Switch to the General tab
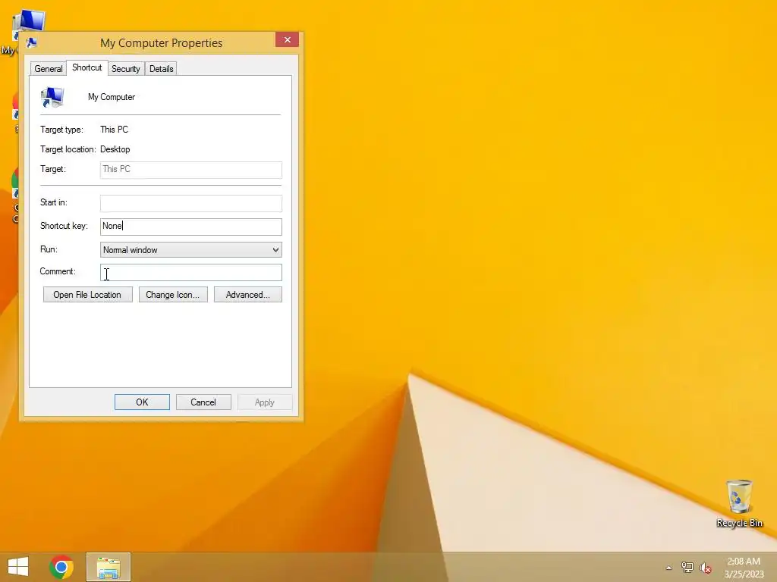Viewport: 777px width, 582px height. 49,69
